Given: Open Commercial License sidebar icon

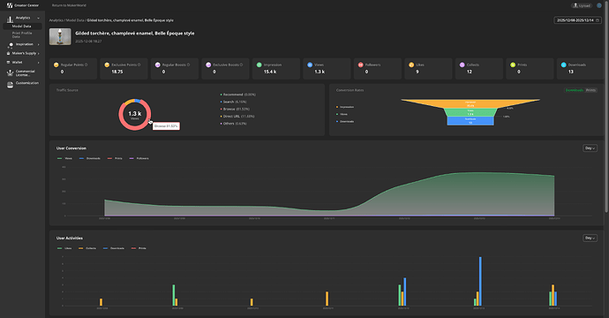Looking at the screenshot, I should click(10, 72).
